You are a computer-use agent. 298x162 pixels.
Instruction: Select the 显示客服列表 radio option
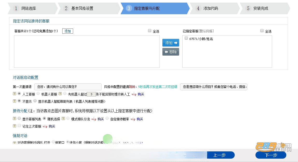pos(19,119)
